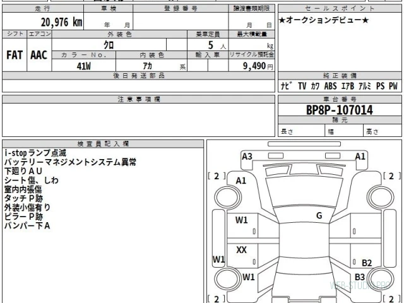Select the クロ exterior color value
The image size is (404, 303).
[109, 45]
